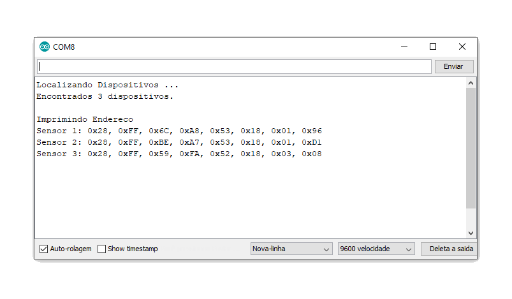Click the Arduino logo in title bar
Screen dimensions: 512x299
45,47
